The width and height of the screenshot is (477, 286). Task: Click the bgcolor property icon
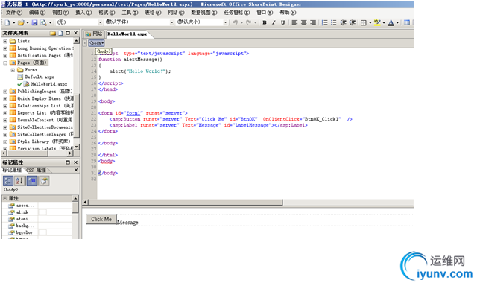[x=12, y=232]
